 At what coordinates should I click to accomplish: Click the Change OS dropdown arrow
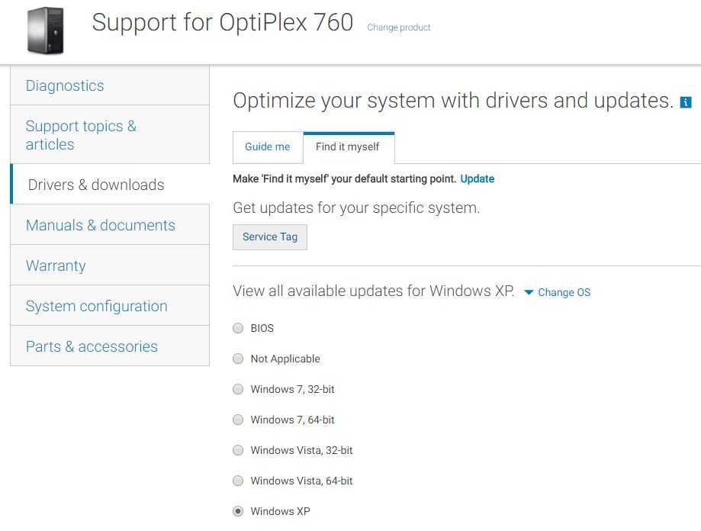[x=529, y=292]
